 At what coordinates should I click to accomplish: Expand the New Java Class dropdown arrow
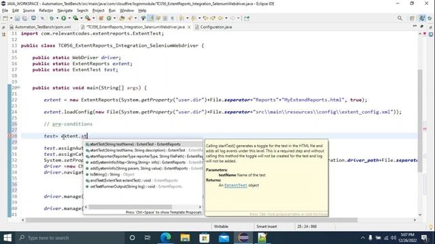coord(114,18)
